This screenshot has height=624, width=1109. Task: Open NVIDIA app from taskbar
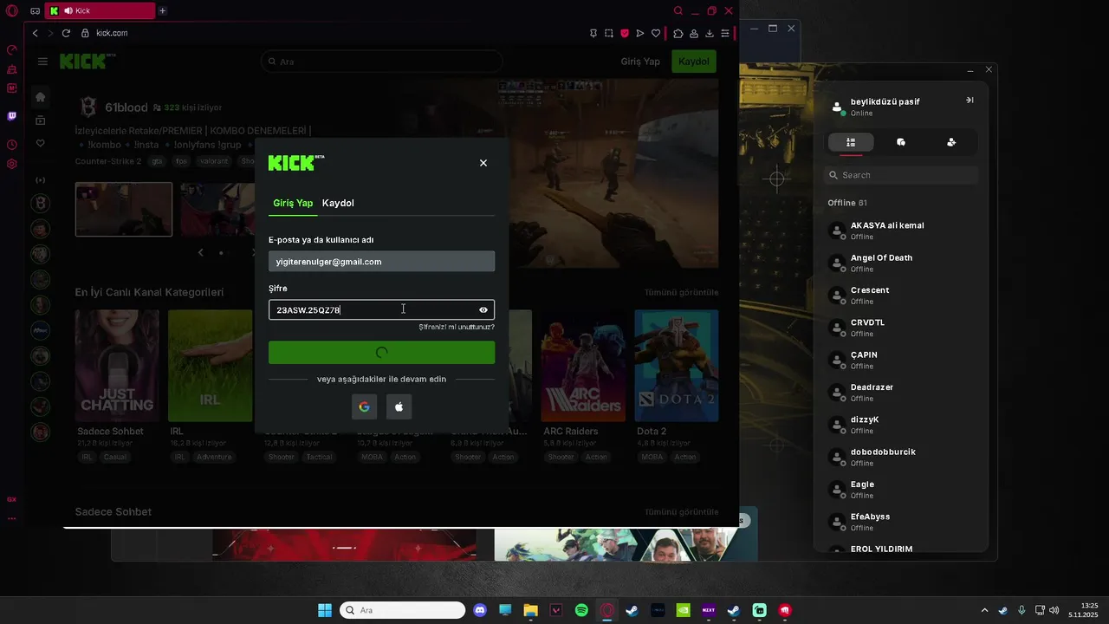coord(683,610)
